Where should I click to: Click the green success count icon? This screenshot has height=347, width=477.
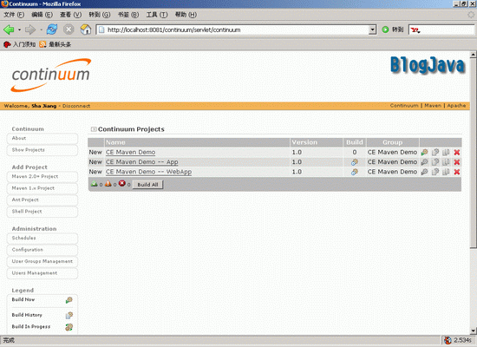(95, 183)
